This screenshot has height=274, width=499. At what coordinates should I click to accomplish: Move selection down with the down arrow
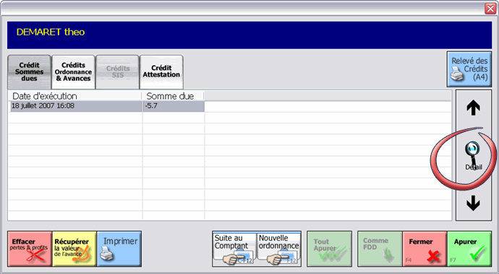473,203
